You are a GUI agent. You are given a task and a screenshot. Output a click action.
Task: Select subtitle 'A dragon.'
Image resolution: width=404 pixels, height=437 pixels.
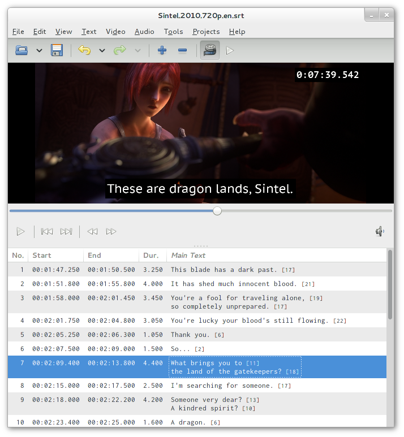click(x=197, y=421)
